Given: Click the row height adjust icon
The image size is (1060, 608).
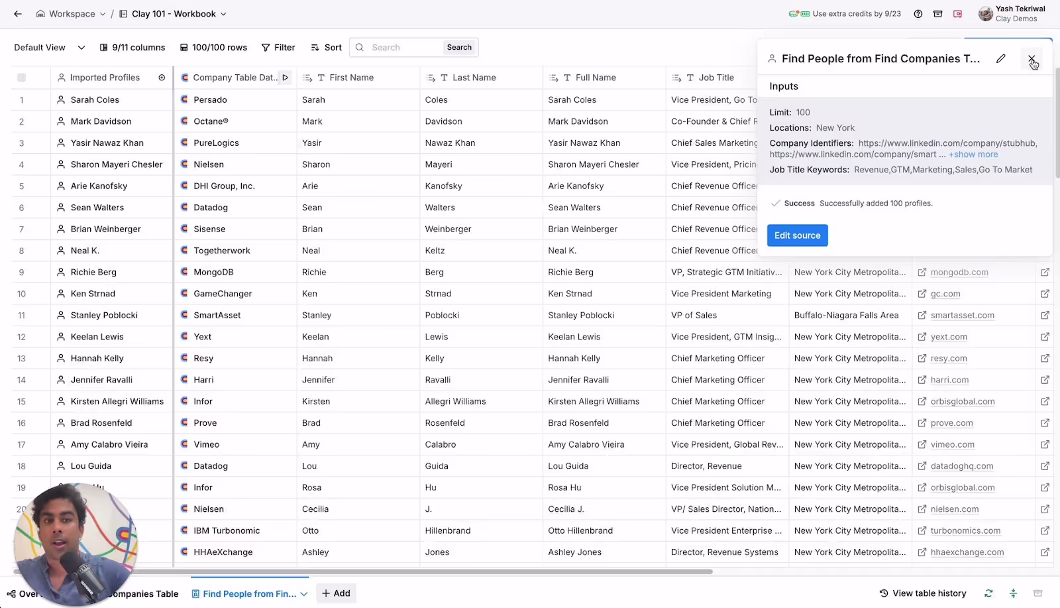Looking at the screenshot, I should click(1013, 593).
